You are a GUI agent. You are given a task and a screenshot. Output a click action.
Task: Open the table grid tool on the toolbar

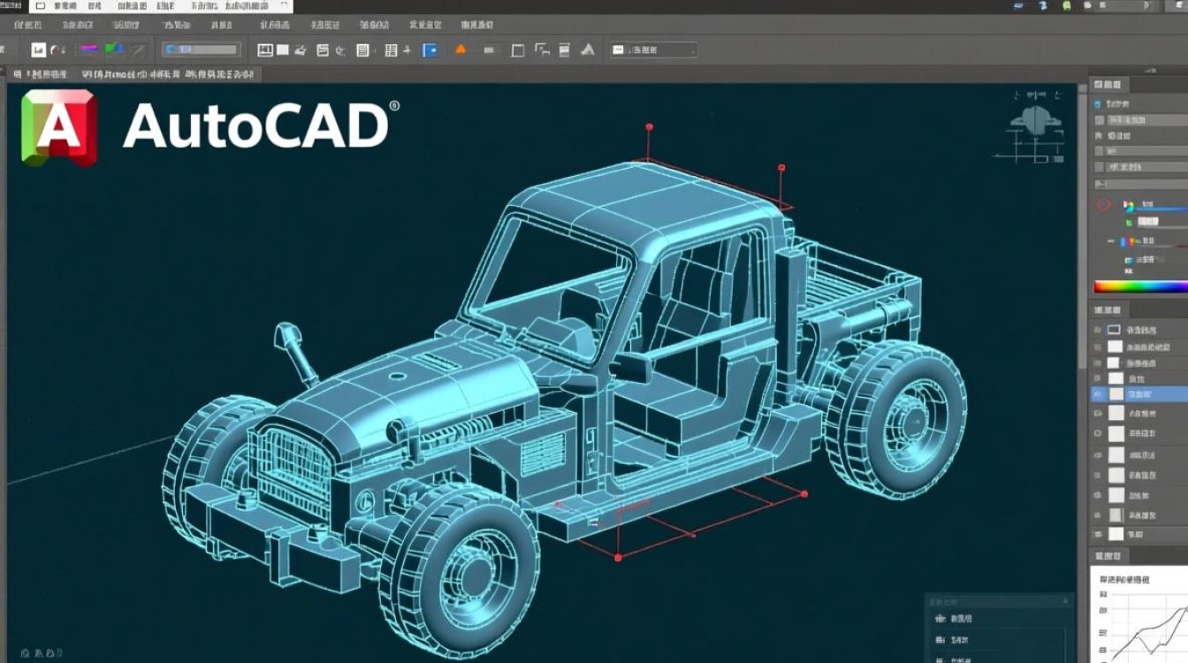(391, 50)
